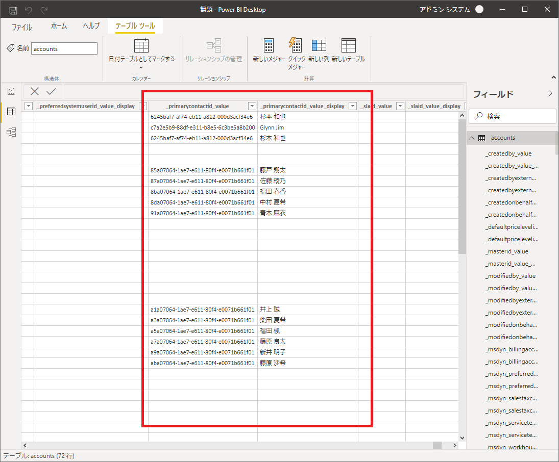
Task: Click the table name input field
Action: (x=64, y=48)
